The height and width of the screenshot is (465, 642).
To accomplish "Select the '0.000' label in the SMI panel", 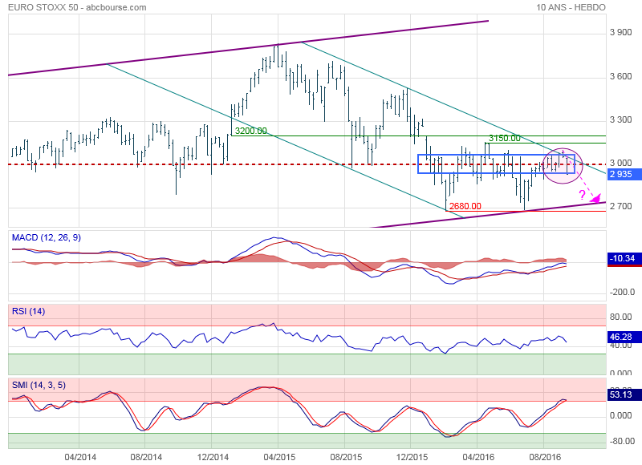I will 620,415.
